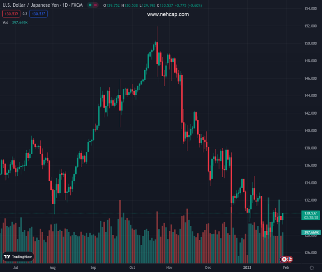The height and width of the screenshot is (272, 322).
Task: Click the green market status dot
Action: tap(90, 5)
